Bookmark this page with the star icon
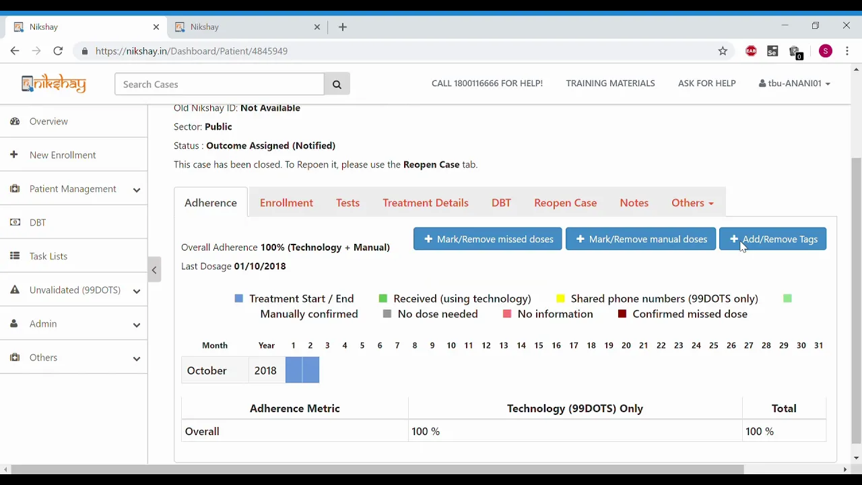Screen dimensions: 862x485 pyautogui.click(x=723, y=51)
